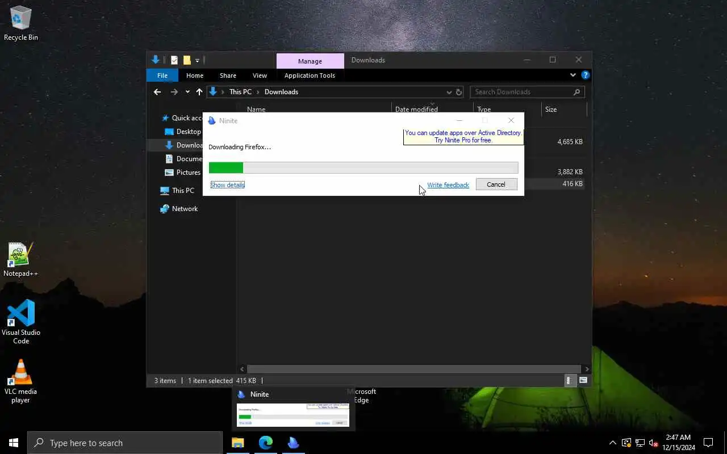Refresh the Downloads folder view
Screen dimensions: 727x454
pyautogui.click(x=459, y=92)
